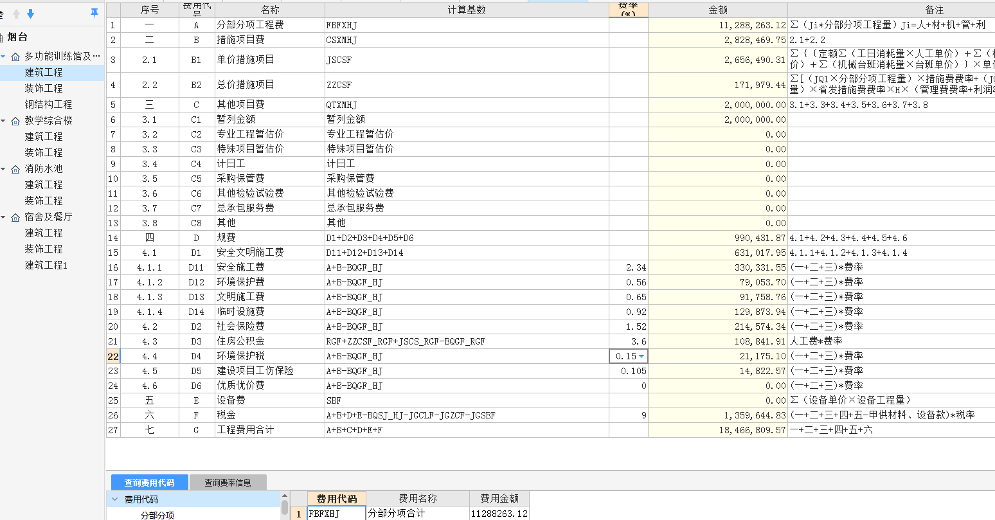The image size is (995, 520).
Task: Click the 安全施工费 rate cell 2.34
Action: coord(629,267)
